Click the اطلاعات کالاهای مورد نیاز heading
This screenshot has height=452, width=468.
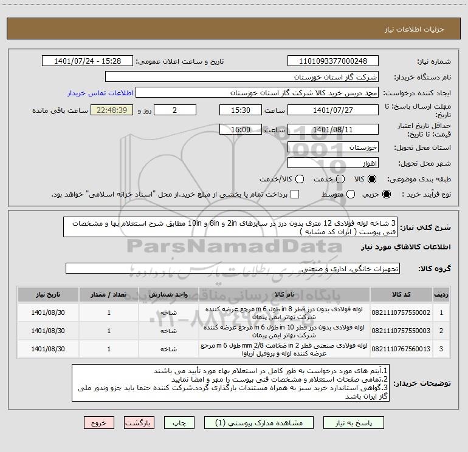(405, 247)
